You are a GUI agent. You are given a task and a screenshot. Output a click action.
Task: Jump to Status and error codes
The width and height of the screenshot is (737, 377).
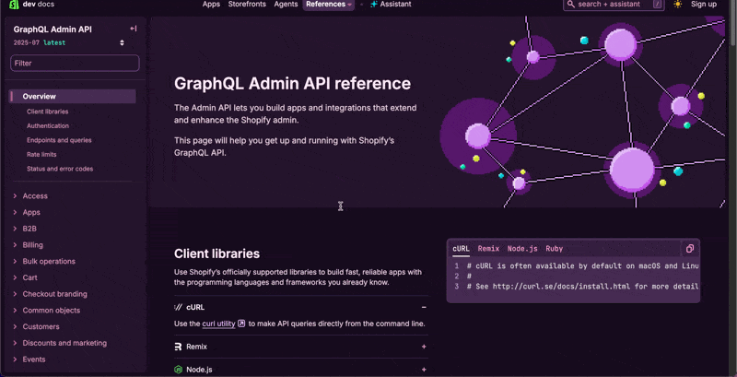(60, 169)
